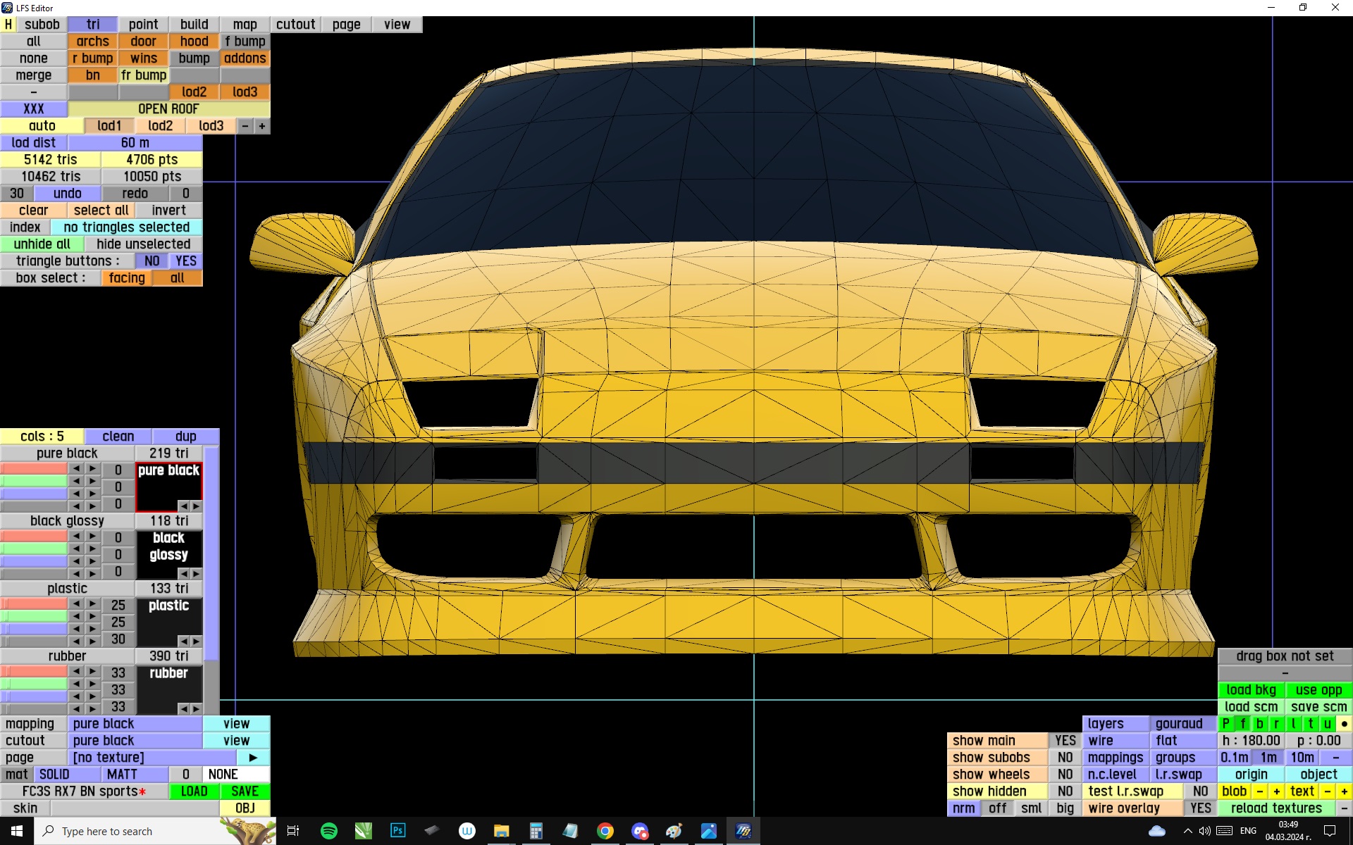Image resolution: width=1353 pixels, height=845 pixels.
Task: Open the cutout mode tab
Action: coord(295,24)
